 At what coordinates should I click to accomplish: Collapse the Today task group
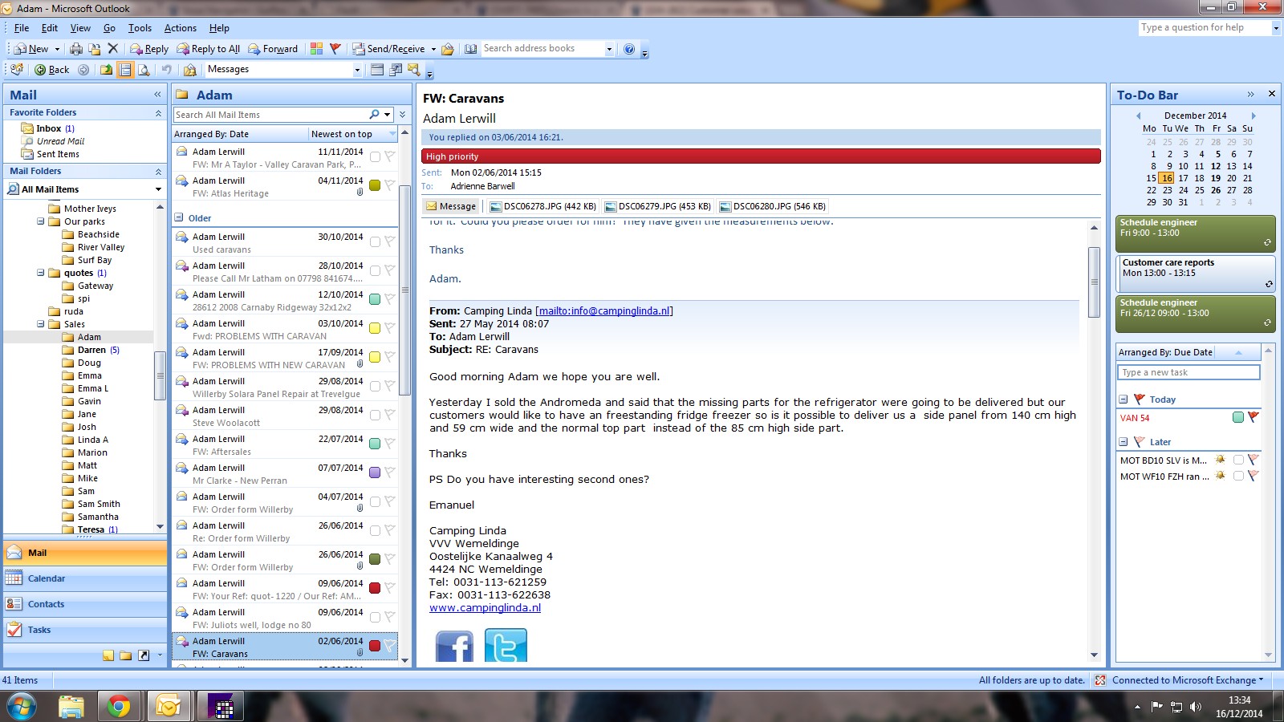point(1123,400)
